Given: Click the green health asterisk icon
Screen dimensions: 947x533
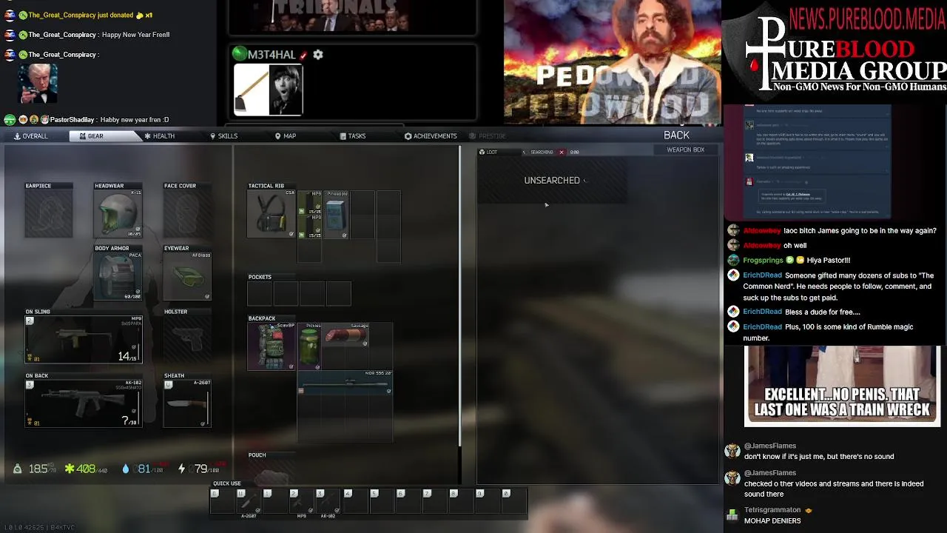Looking at the screenshot, I should [70, 469].
